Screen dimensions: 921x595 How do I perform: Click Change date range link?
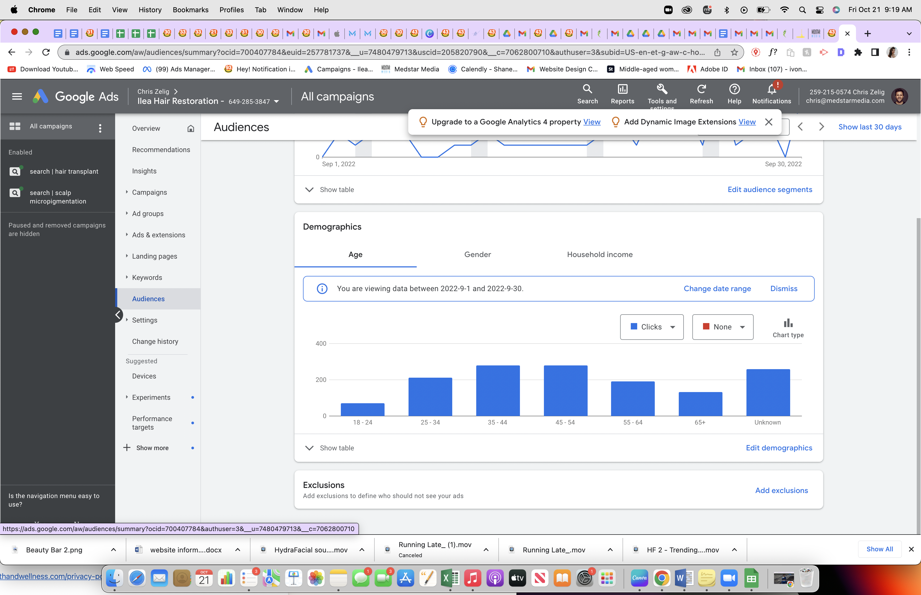coord(717,288)
